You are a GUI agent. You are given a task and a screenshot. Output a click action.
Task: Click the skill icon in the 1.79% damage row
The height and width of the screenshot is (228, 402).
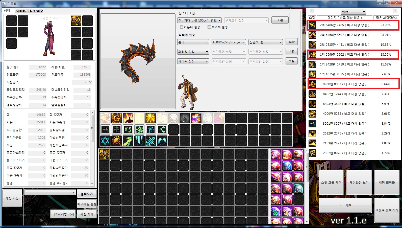point(312,153)
